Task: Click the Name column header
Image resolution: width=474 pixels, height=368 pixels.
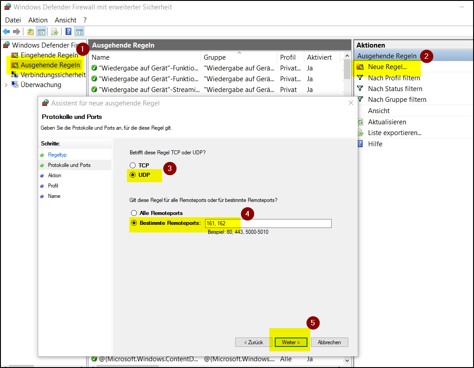Action: [145, 57]
